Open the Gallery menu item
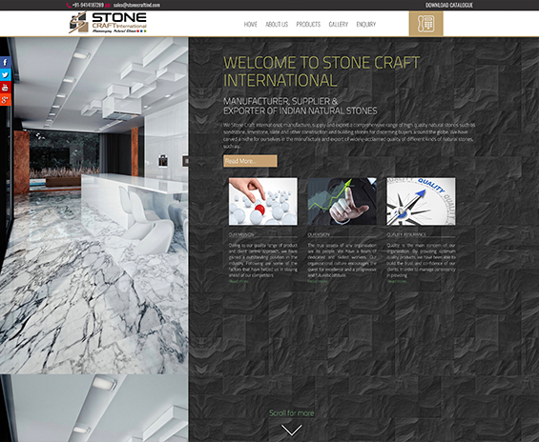Screen dimensions: 539x442 click(x=339, y=25)
